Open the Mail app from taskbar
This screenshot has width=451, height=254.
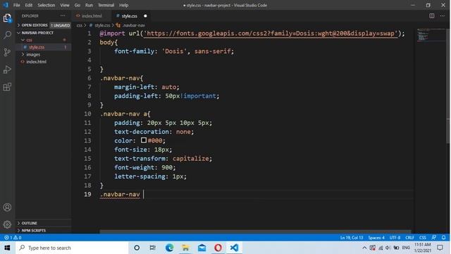tap(202, 248)
